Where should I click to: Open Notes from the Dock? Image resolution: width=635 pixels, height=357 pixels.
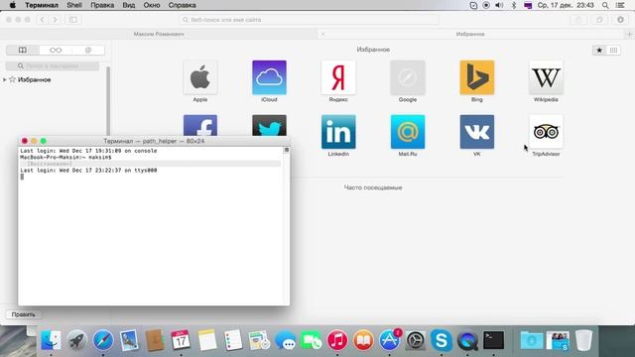[207, 340]
